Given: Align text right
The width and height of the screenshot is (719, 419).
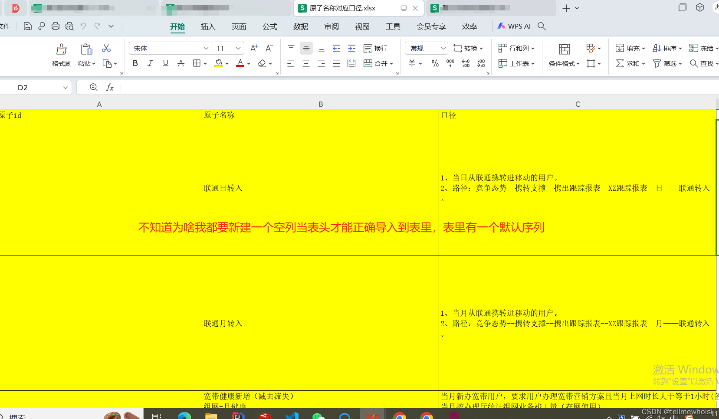Looking at the screenshot, I should [321, 63].
